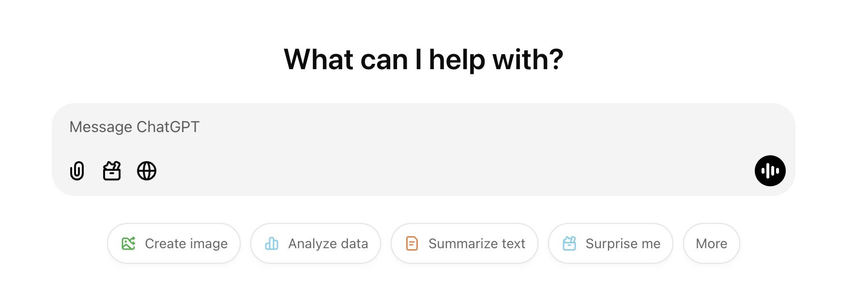Click the green picture icon in Create image
The height and width of the screenshot is (299, 855).
click(x=128, y=243)
